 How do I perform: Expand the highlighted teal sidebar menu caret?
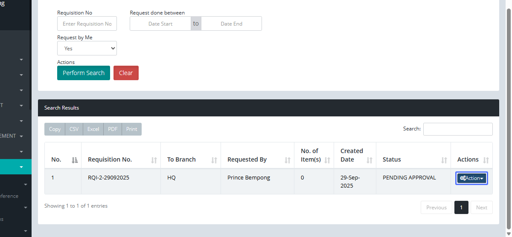21,167
